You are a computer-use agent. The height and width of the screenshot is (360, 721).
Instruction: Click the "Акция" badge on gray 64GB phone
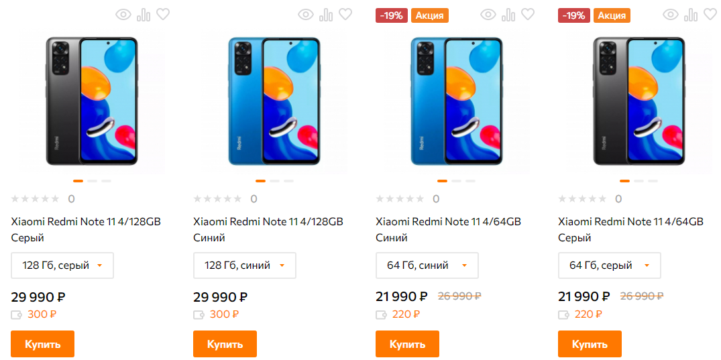(612, 15)
